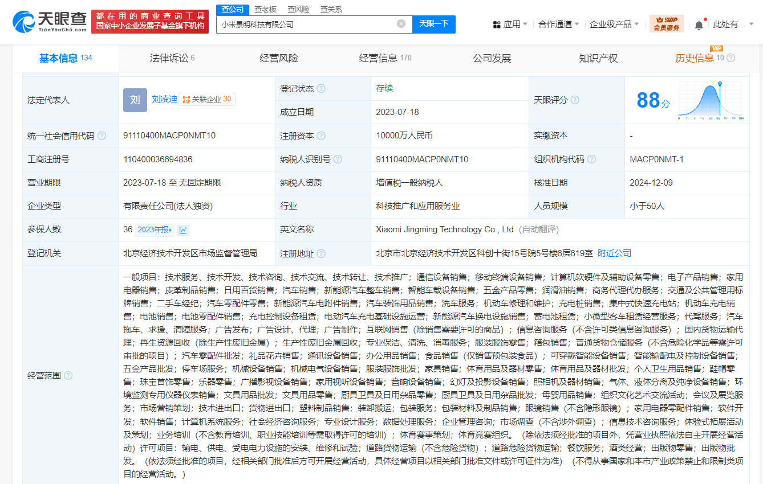Open the 经营信息 tab

click(x=385, y=58)
